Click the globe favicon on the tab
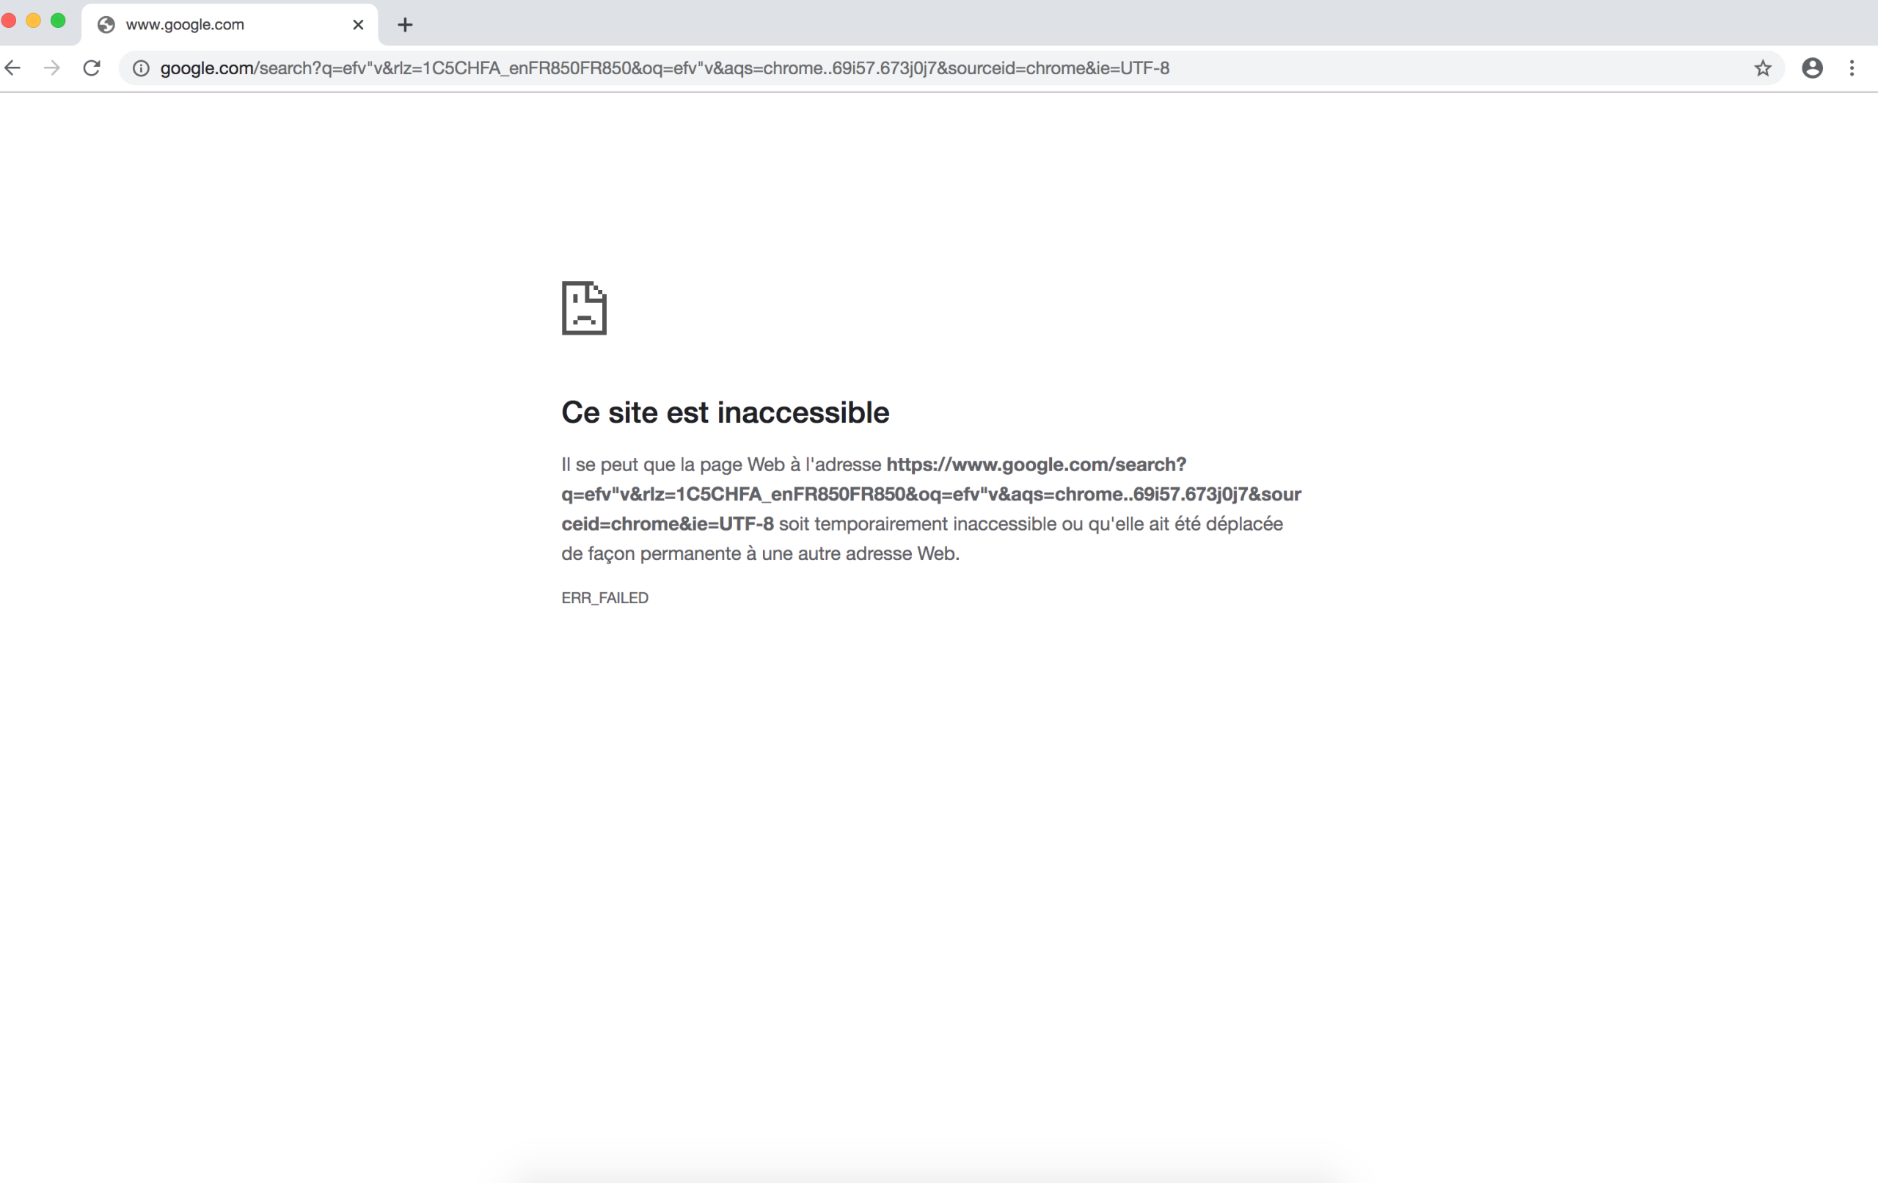The image size is (1878, 1183). (x=106, y=25)
